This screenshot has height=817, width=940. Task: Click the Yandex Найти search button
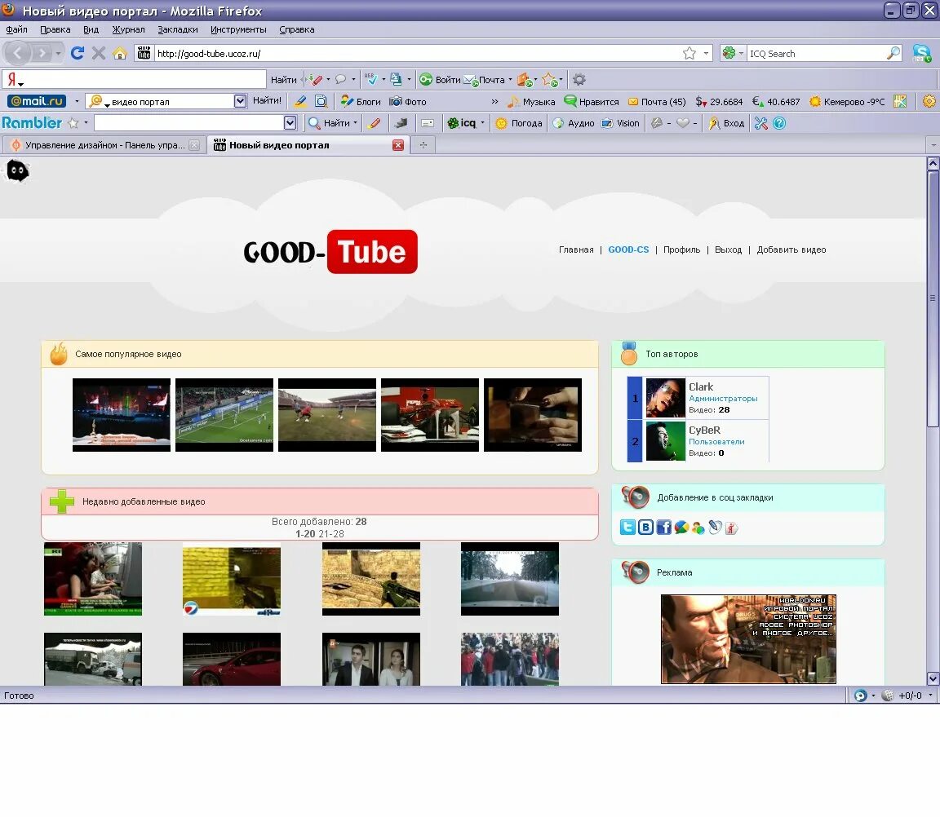284,80
